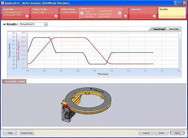The height and width of the screenshot is (138, 188).
Task: Click the pulley assembly 3D model preview
Action: (86, 104)
